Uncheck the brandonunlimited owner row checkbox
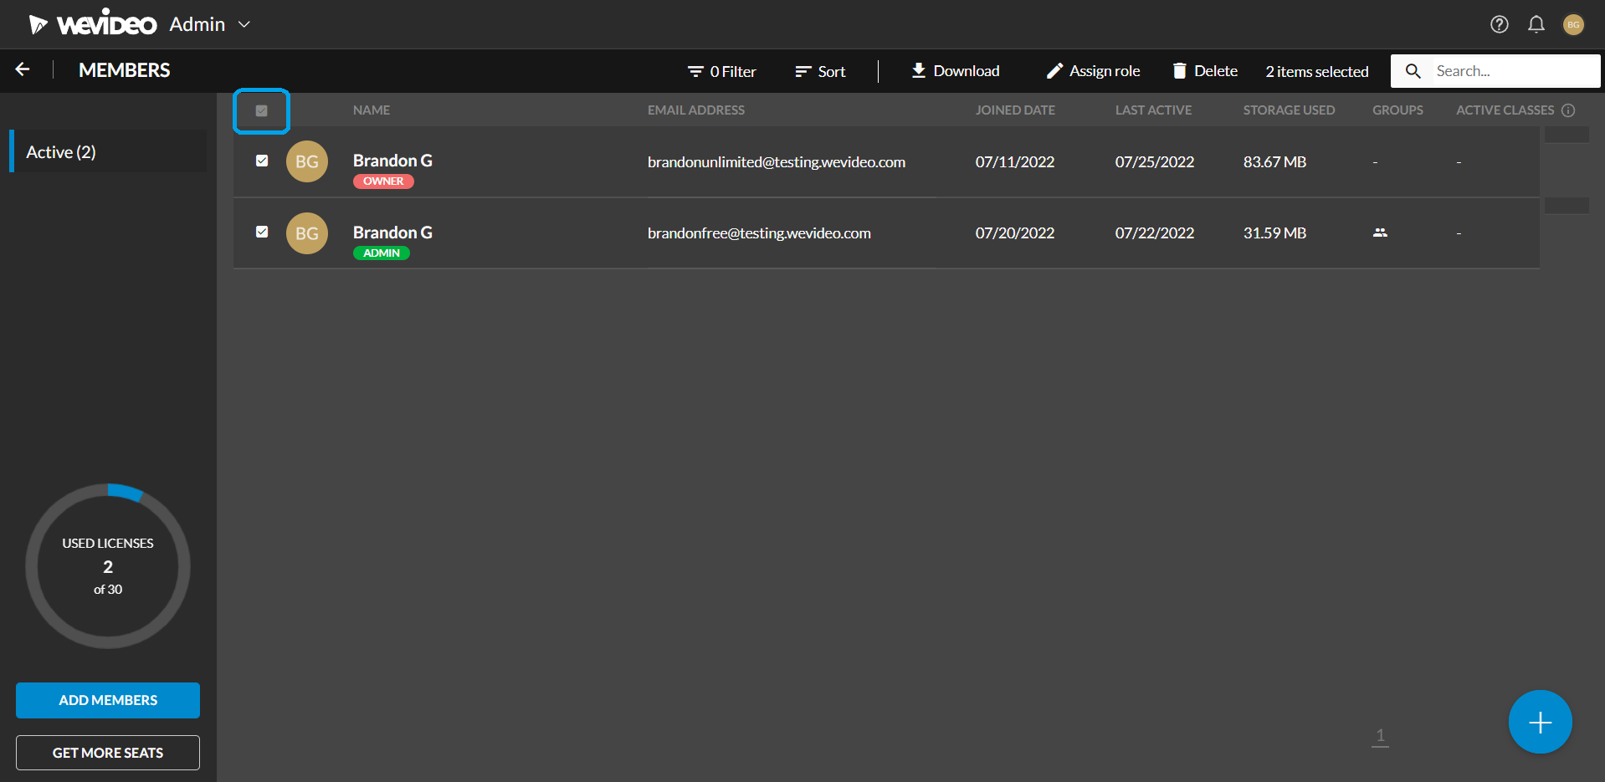 click(262, 161)
